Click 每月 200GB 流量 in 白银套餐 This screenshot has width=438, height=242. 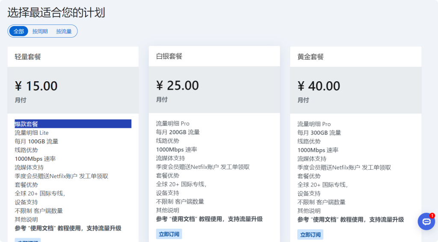[178, 132]
